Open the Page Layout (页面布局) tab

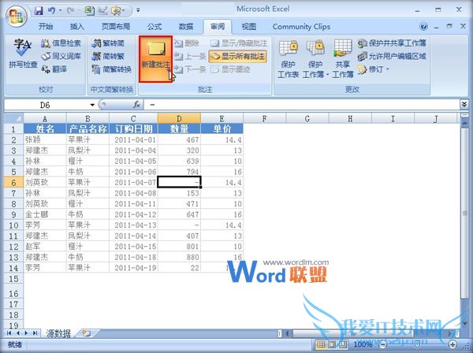116,27
